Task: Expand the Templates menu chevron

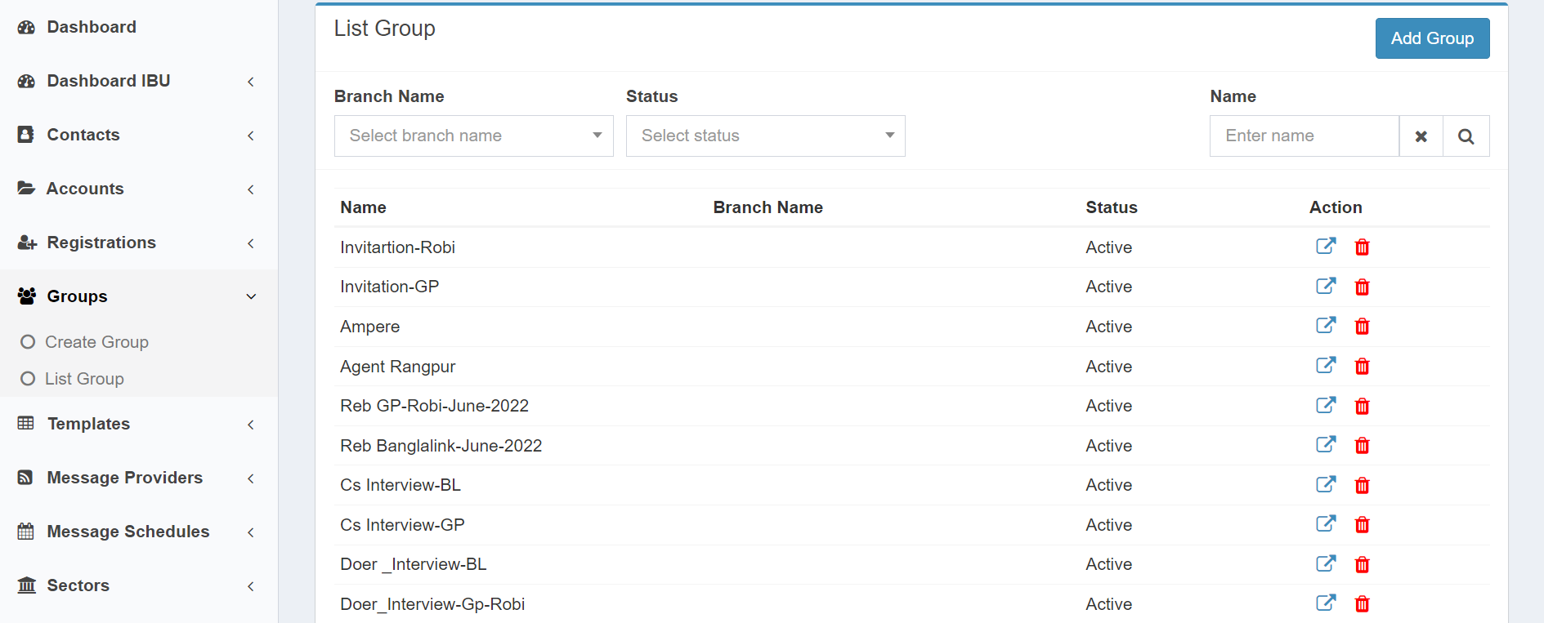Action: click(251, 425)
